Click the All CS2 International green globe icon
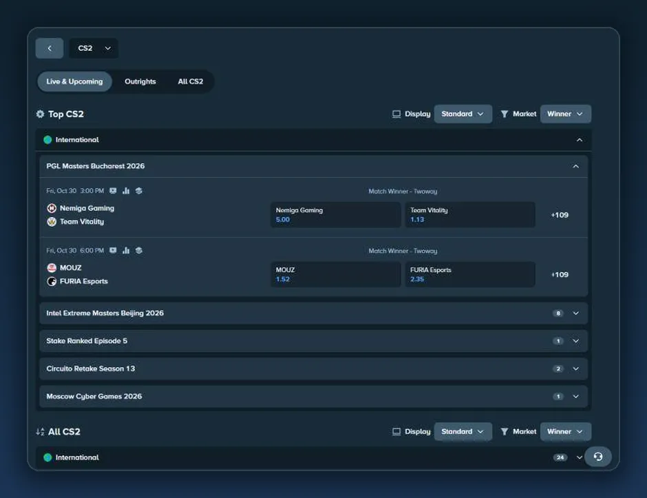647x498 pixels. coord(47,457)
